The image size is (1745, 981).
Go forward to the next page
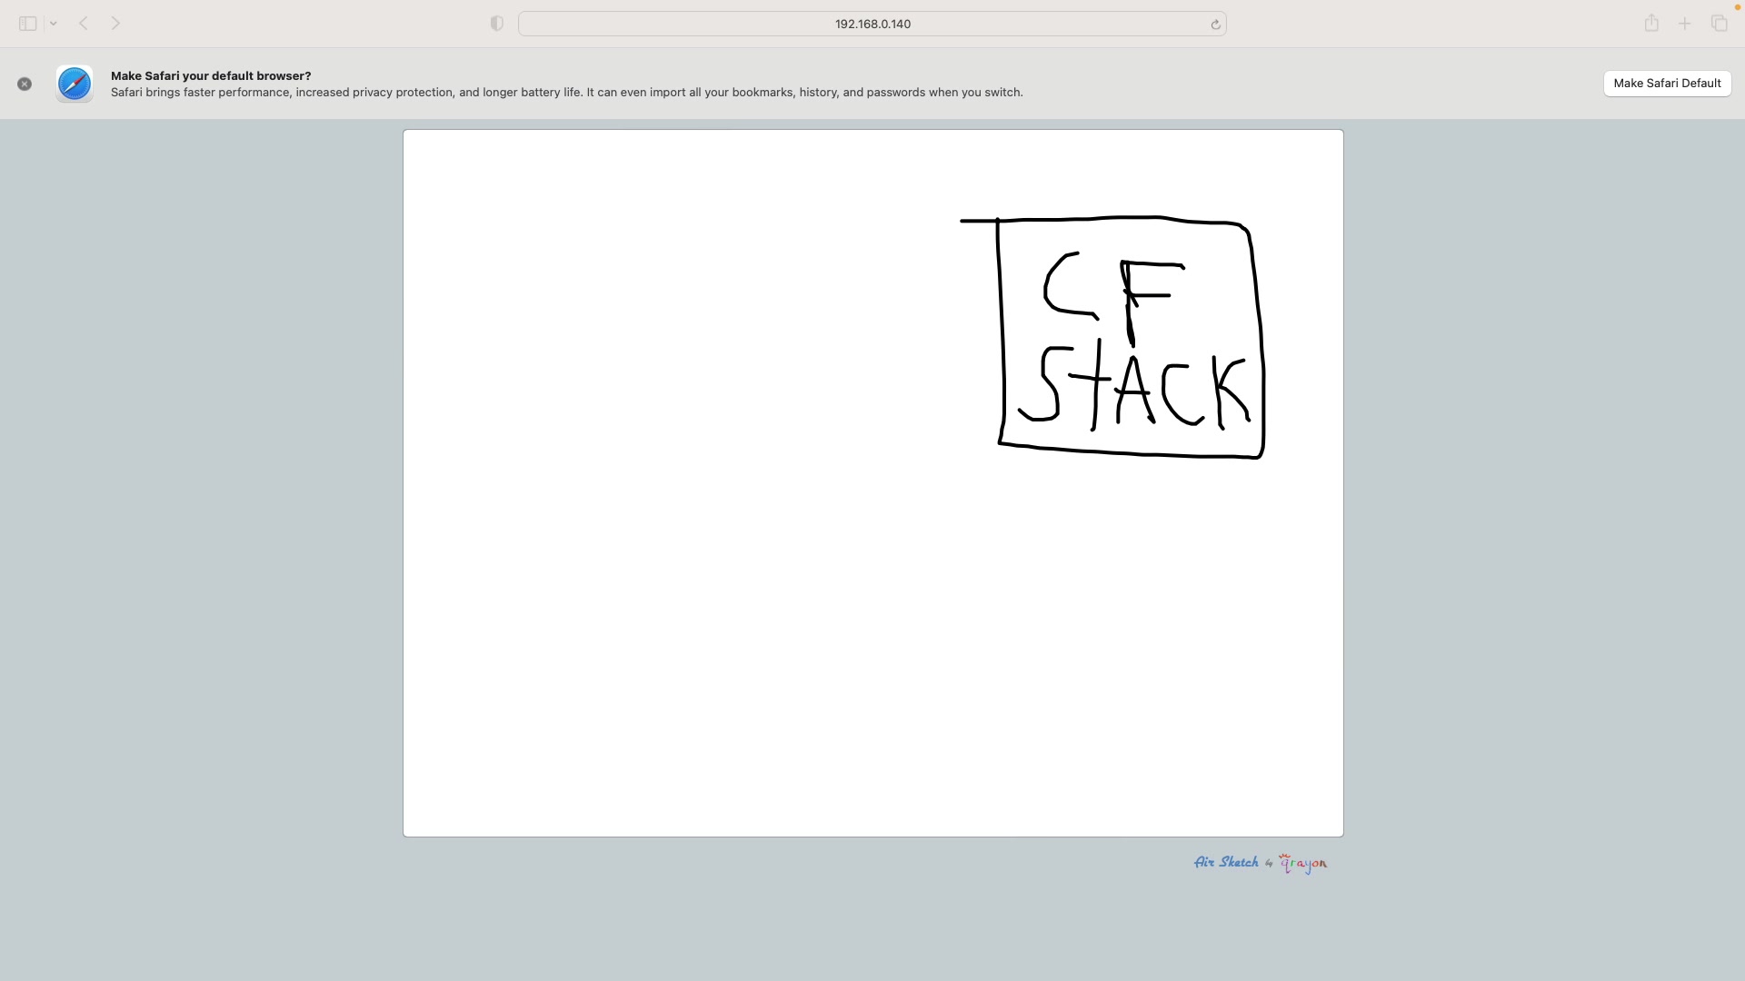[x=115, y=24]
